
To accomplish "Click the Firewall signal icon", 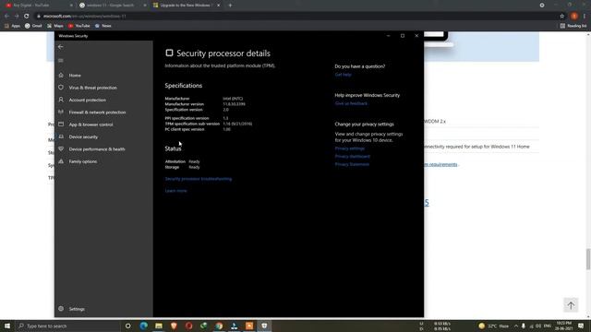I will coord(61,112).
